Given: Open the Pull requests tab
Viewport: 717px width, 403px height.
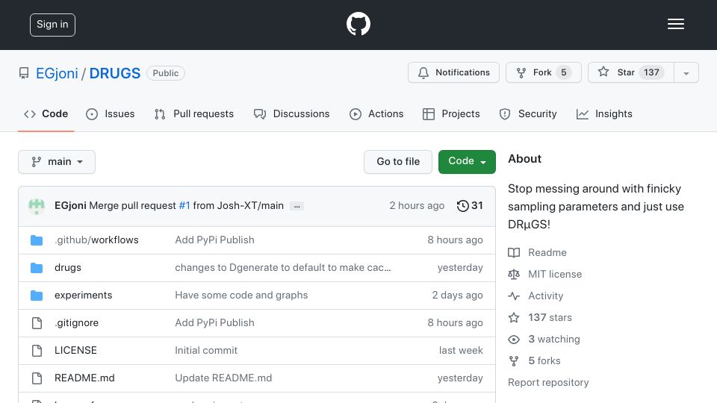Looking at the screenshot, I should point(194,113).
